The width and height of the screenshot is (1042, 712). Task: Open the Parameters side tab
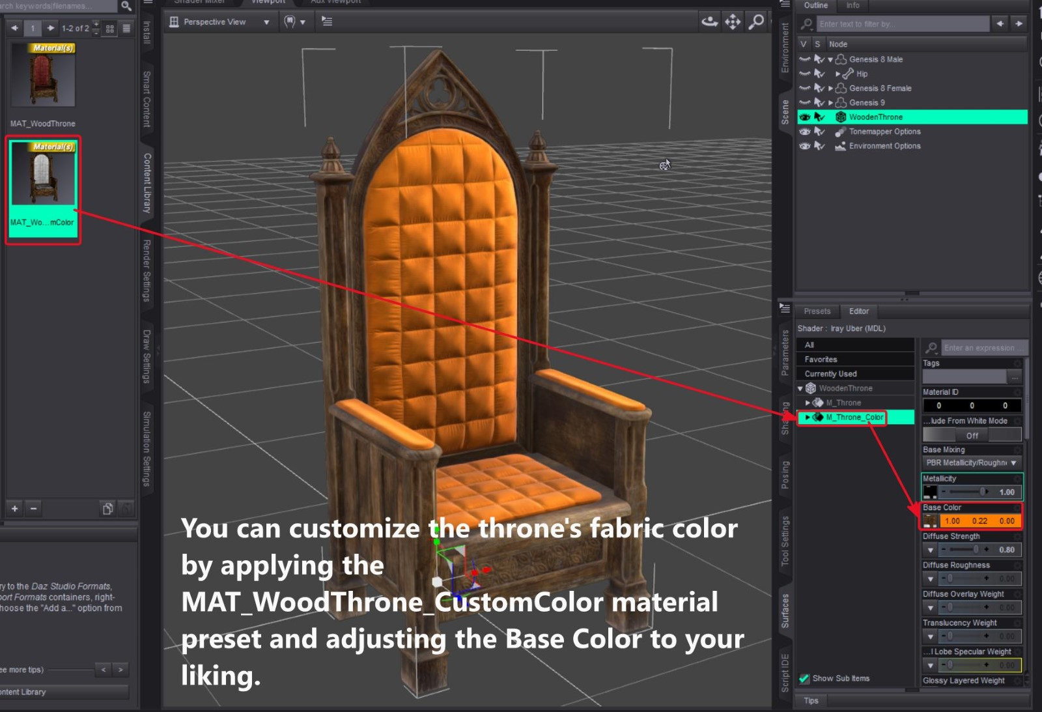[785, 352]
